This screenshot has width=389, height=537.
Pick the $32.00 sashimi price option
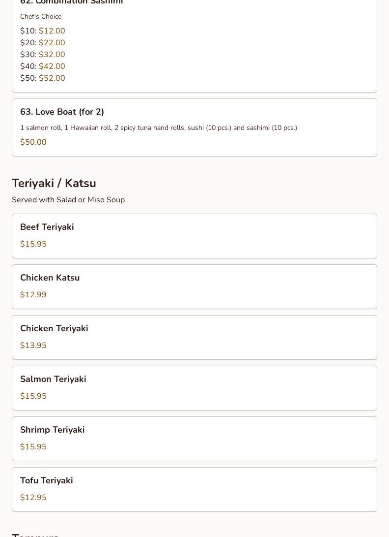52,55
